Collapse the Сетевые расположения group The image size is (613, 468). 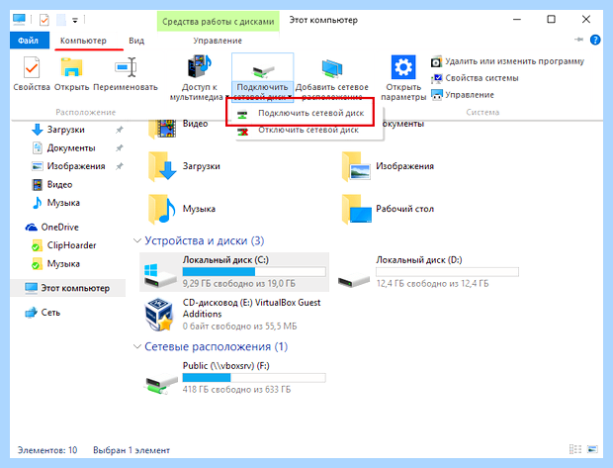click(x=136, y=346)
